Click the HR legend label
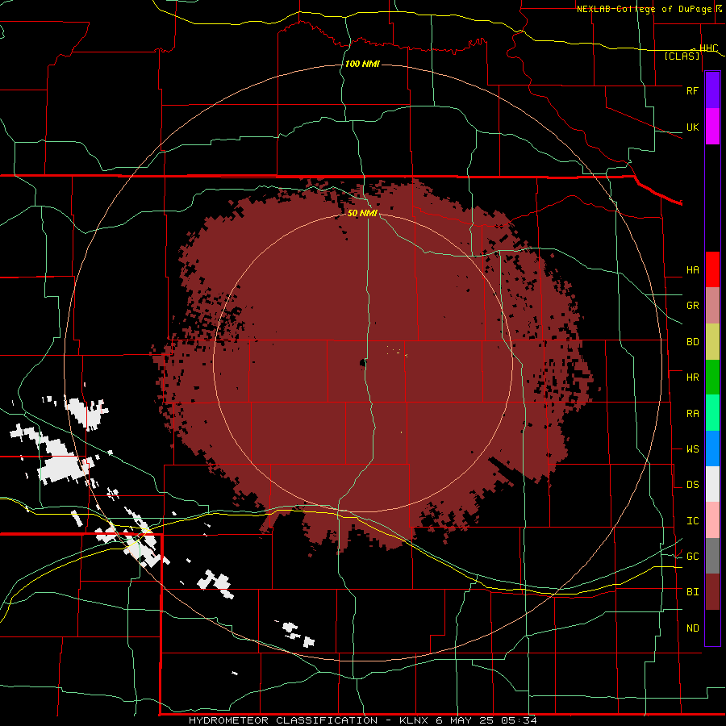 693,378
